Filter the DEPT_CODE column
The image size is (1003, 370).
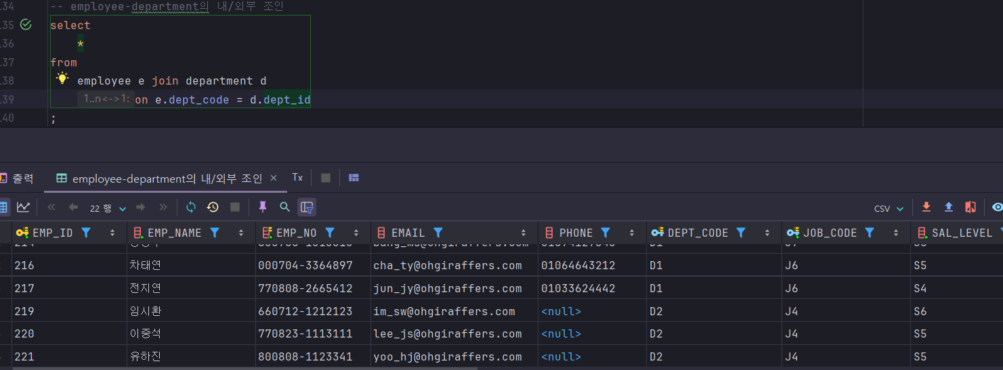[x=741, y=233]
